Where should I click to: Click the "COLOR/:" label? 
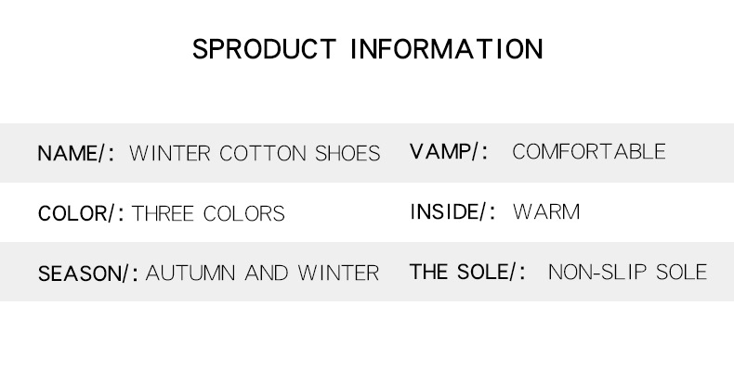coord(81,214)
